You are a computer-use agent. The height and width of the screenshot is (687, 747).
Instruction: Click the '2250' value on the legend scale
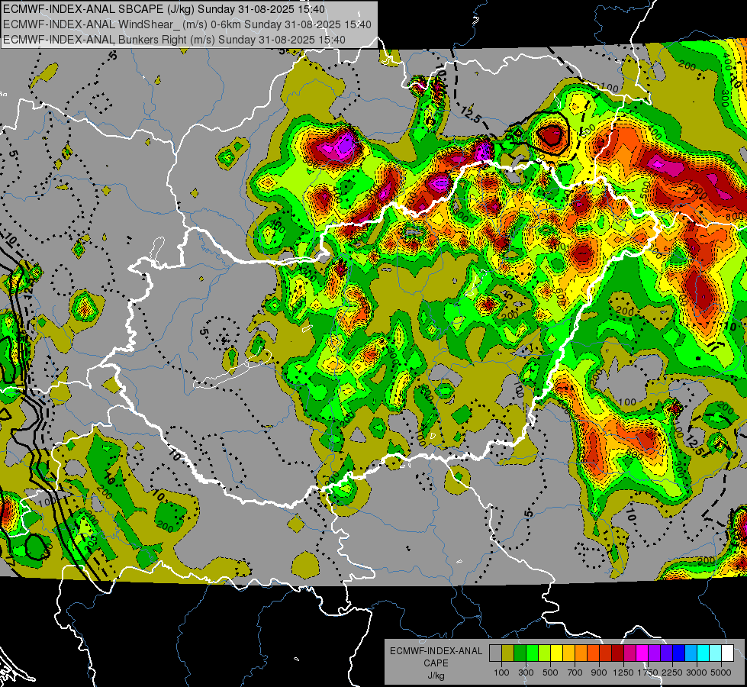[x=672, y=672]
